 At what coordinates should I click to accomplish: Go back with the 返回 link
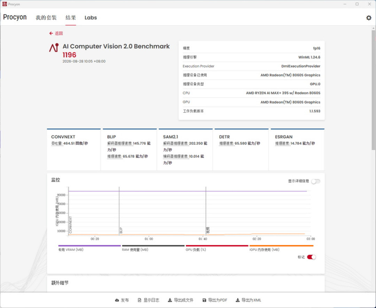59,33
